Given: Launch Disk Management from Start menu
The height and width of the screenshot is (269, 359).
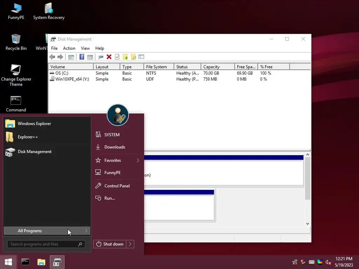Looking at the screenshot, I should 47,152.
